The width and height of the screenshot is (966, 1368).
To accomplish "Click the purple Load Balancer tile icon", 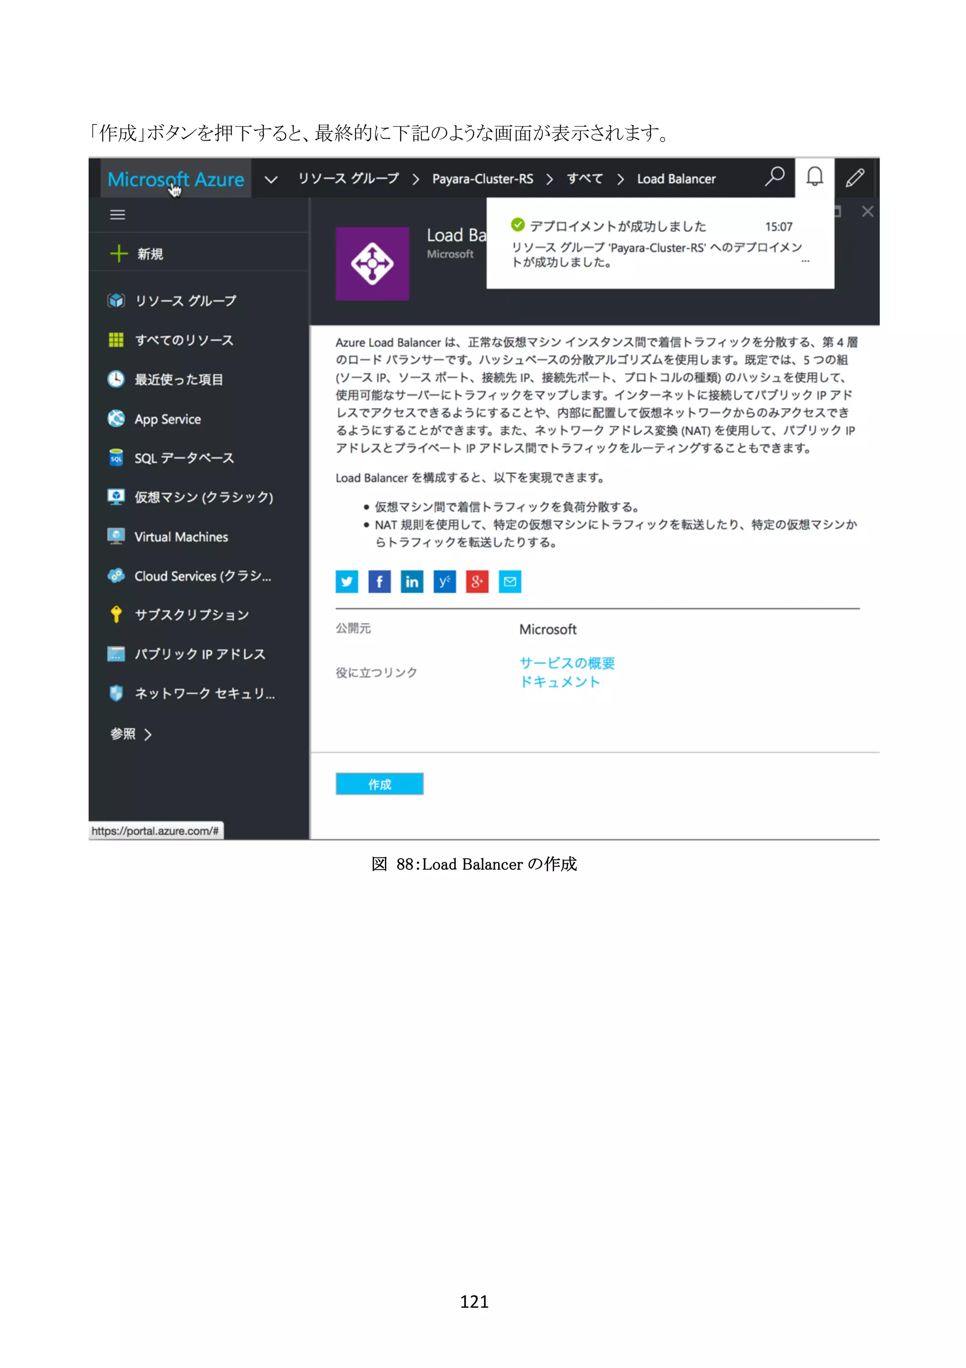I will 372,263.
